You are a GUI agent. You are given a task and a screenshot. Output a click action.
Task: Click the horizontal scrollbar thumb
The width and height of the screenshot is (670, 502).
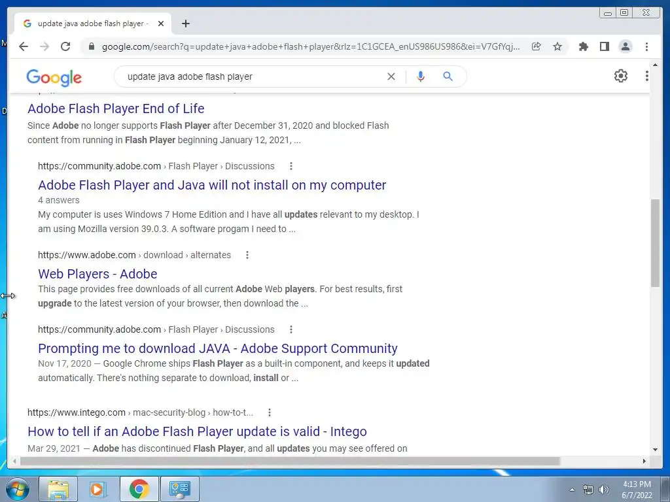coord(290,461)
